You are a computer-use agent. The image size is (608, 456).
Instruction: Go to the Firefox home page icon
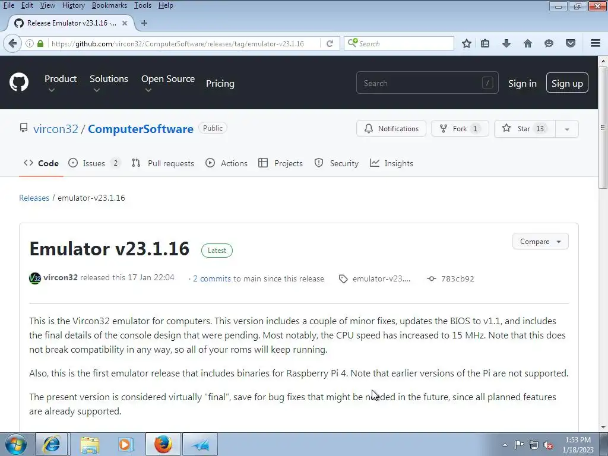527,43
